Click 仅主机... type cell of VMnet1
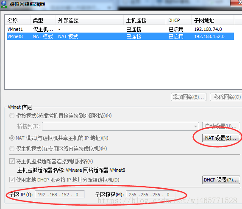Viewport: 242px width, 209px height. [43, 29]
